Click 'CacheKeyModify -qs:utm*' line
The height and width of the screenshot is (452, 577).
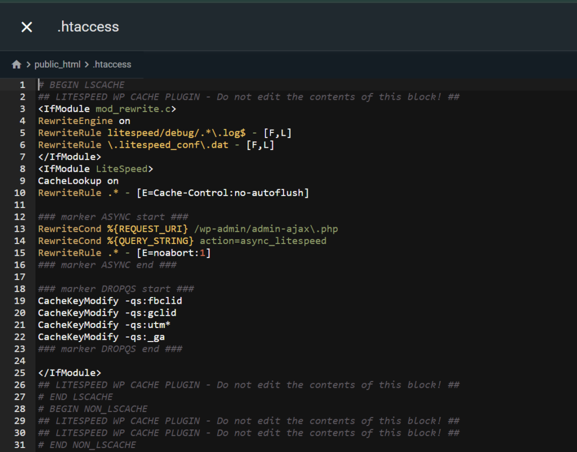coord(104,325)
